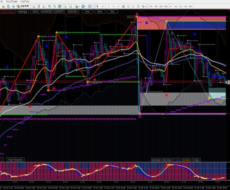The height and width of the screenshot is (190, 230).
Task: Toggle the 20 EMA line button
Action: click(x=186, y=160)
